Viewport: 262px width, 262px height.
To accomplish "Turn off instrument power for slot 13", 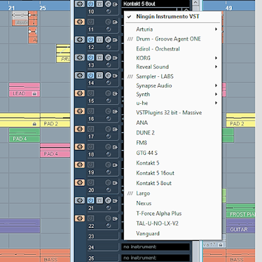I will tap(91, 58).
